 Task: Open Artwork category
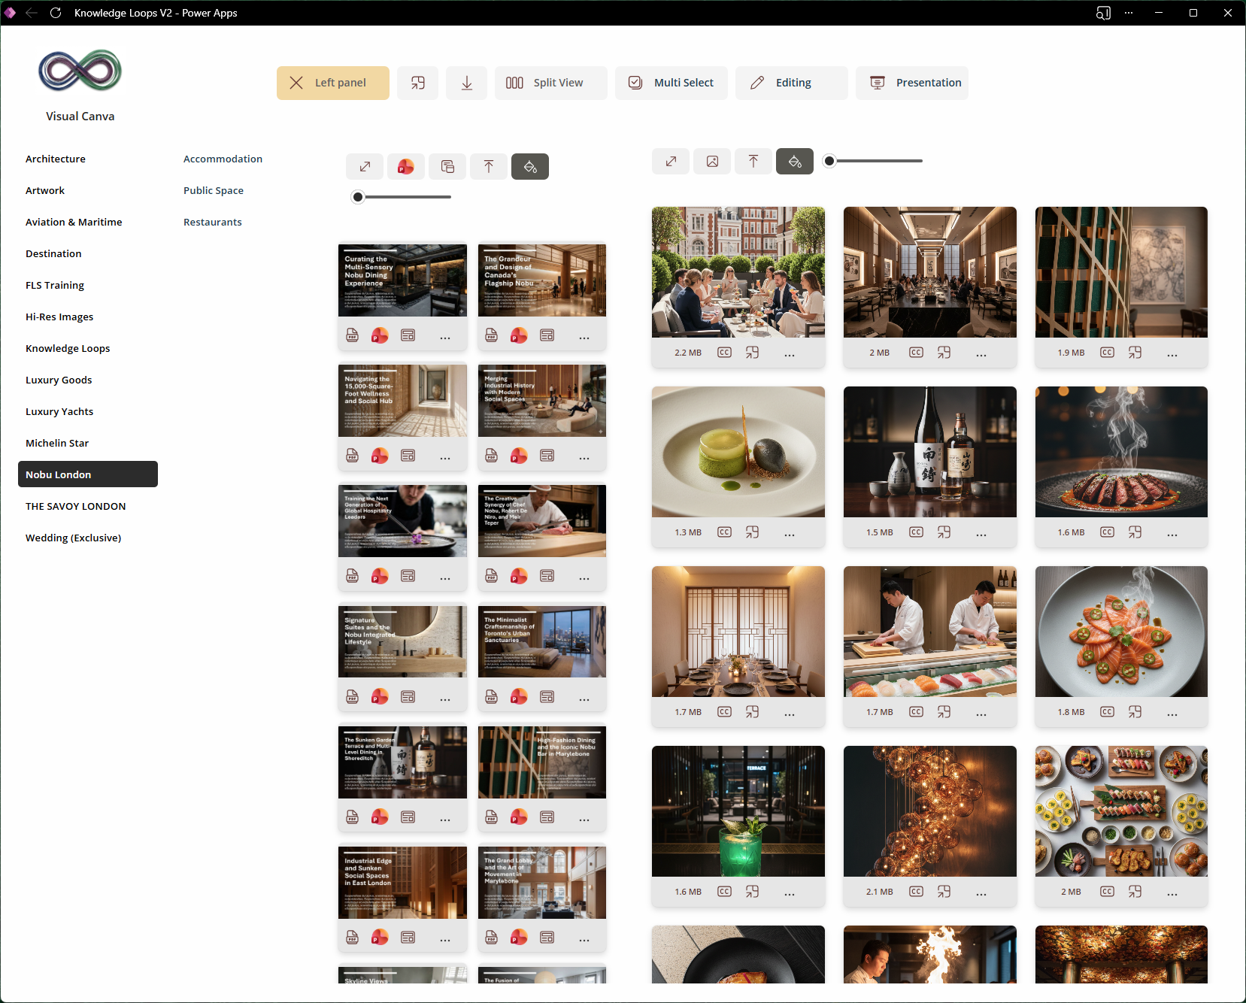pos(45,190)
